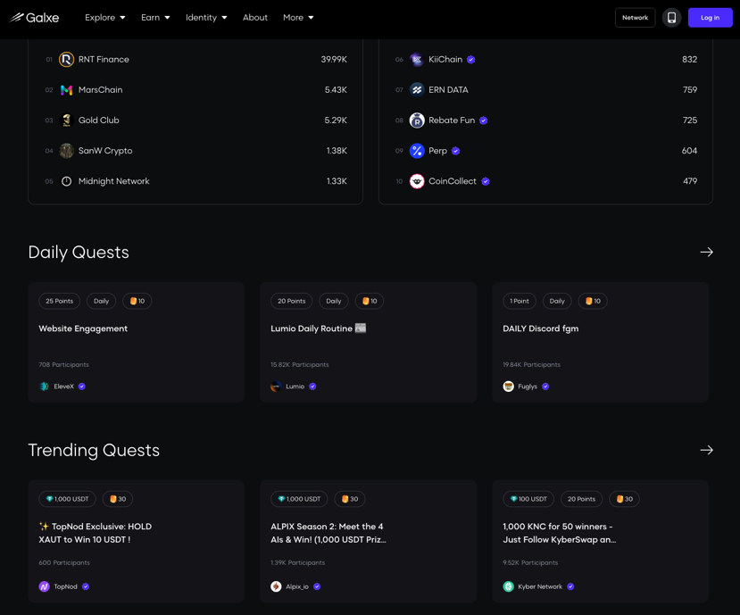Open the DAILY Discord fgm quest
This screenshot has width=740, height=615.
601,342
